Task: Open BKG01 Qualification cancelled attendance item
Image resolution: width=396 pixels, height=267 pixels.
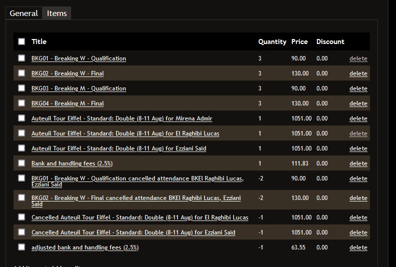Action: pos(137,178)
